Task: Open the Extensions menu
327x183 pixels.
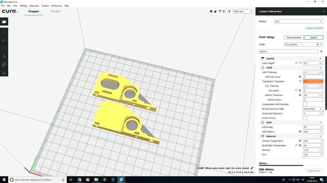Action: 34,6
